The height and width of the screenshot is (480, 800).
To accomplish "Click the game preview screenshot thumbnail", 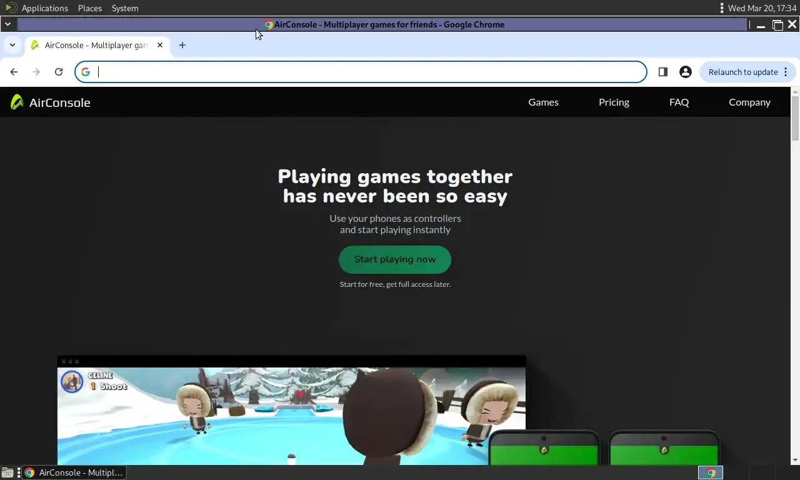I will [x=291, y=411].
